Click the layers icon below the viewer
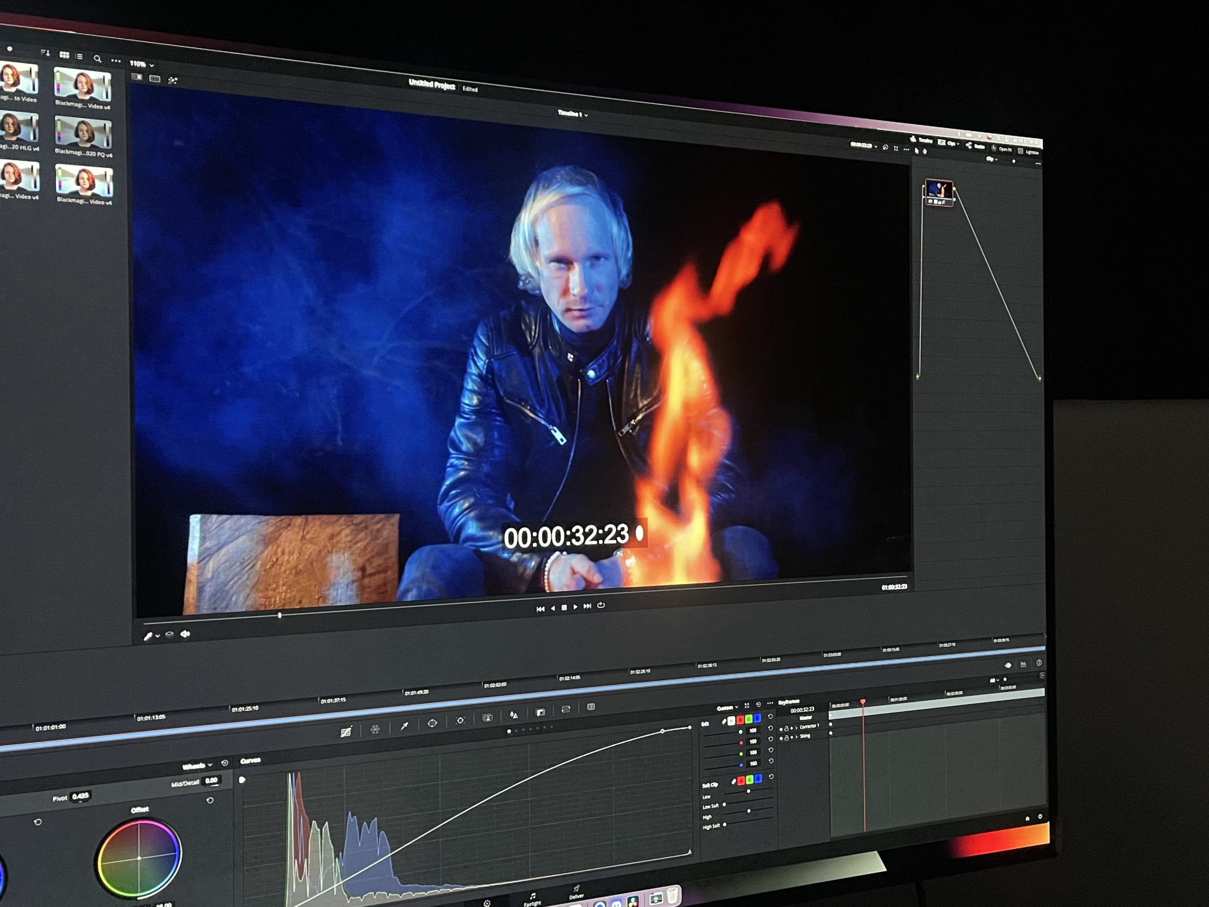This screenshot has height=907, width=1209. pyautogui.click(x=170, y=635)
